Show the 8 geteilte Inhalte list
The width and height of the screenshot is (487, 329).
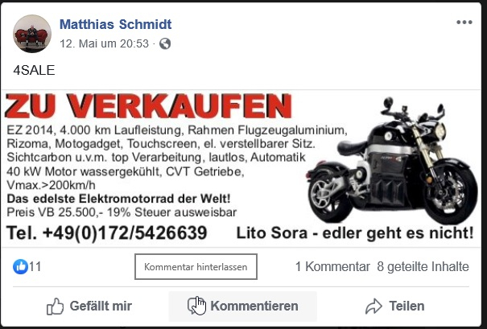click(x=423, y=266)
